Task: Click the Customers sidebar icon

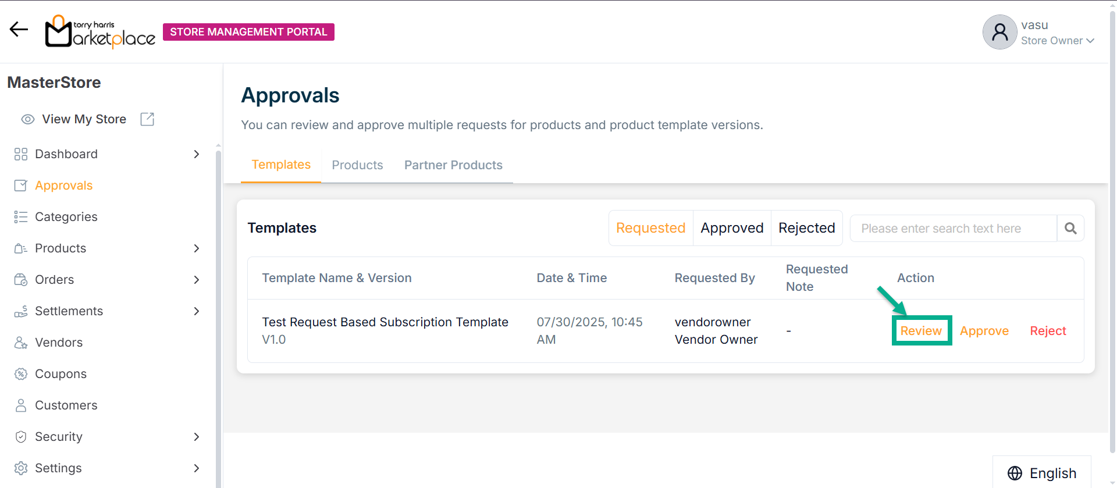Action: 21,405
